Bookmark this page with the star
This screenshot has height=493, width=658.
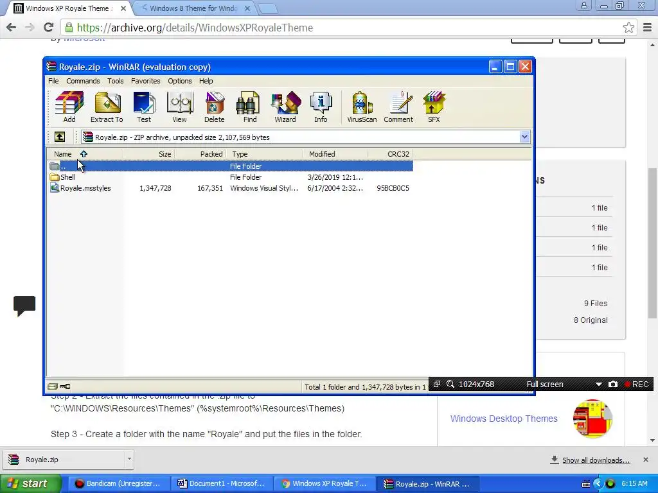(628, 28)
